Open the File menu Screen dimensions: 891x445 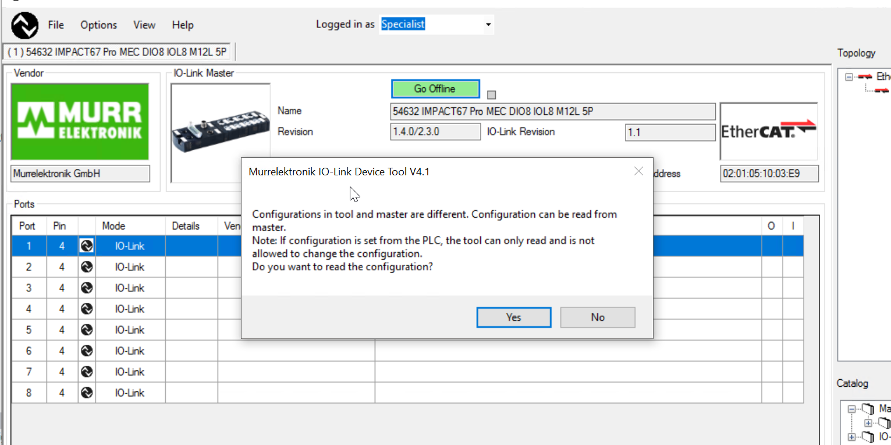[x=56, y=25]
